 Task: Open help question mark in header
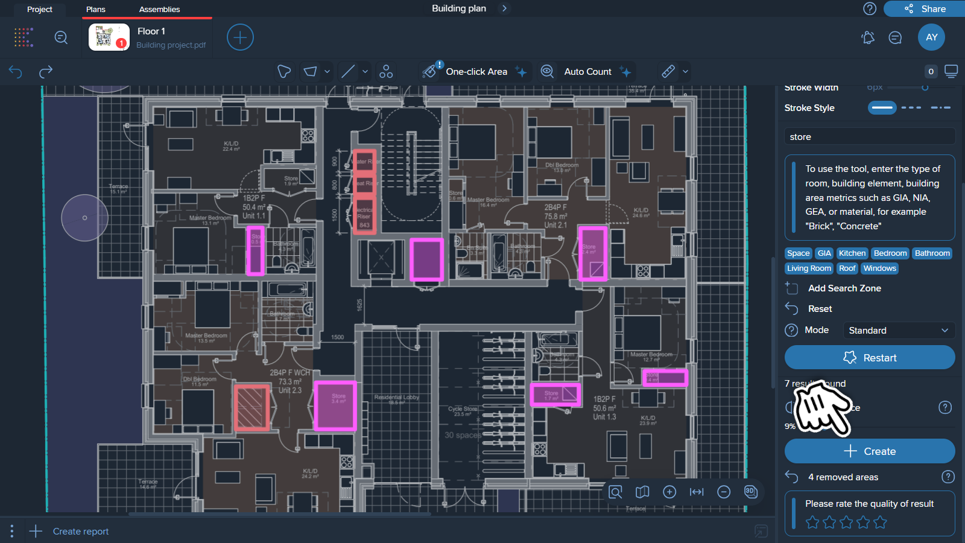tap(870, 8)
